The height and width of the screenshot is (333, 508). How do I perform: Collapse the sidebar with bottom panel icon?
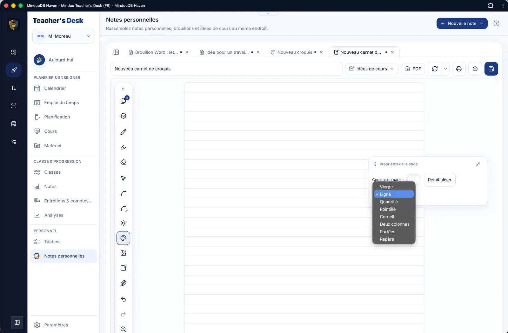tap(17, 323)
